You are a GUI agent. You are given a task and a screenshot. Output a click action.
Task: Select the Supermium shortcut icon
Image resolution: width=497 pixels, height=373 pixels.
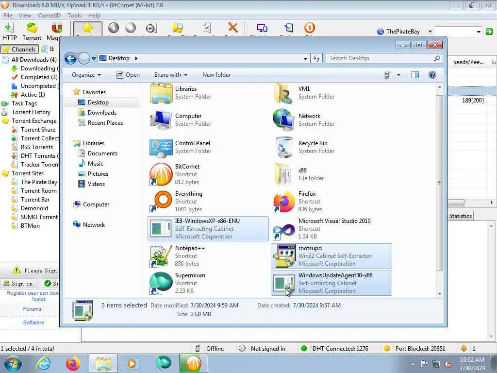(x=161, y=283)
